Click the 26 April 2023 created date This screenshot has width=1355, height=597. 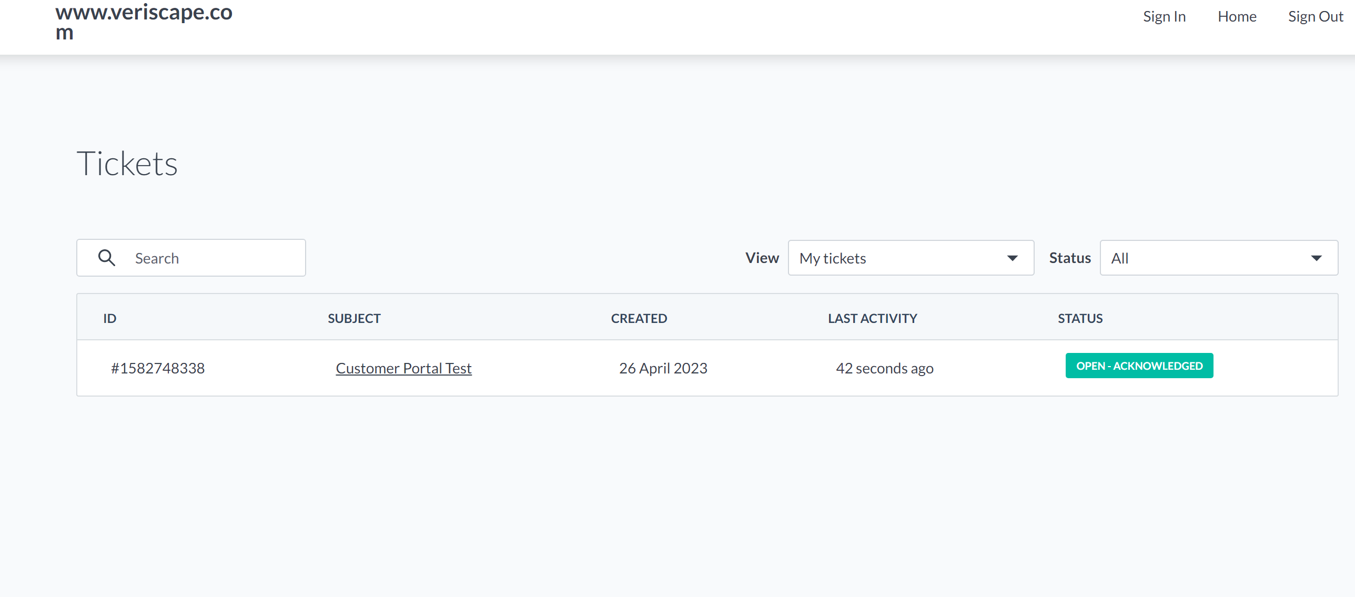(x=663, y=368)
